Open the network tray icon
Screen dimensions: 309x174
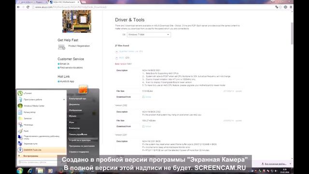click(272, 171)
